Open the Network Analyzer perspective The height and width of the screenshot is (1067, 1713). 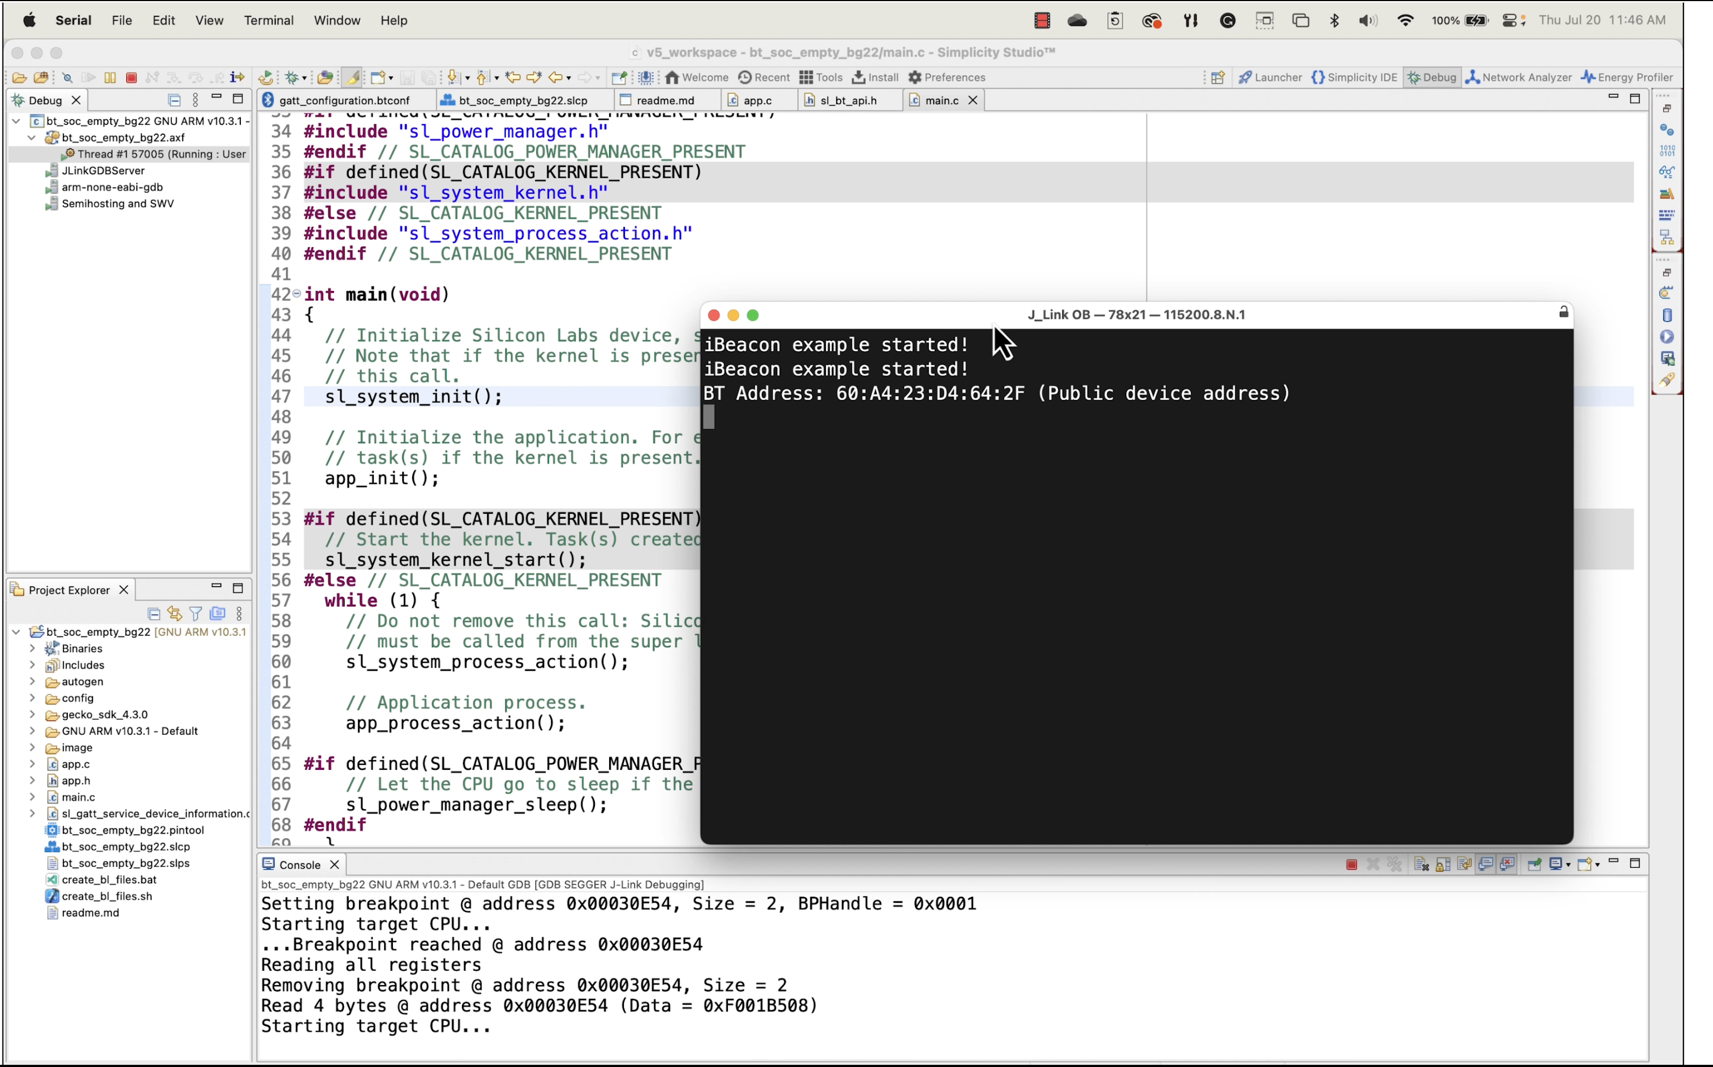[1519, 78]
